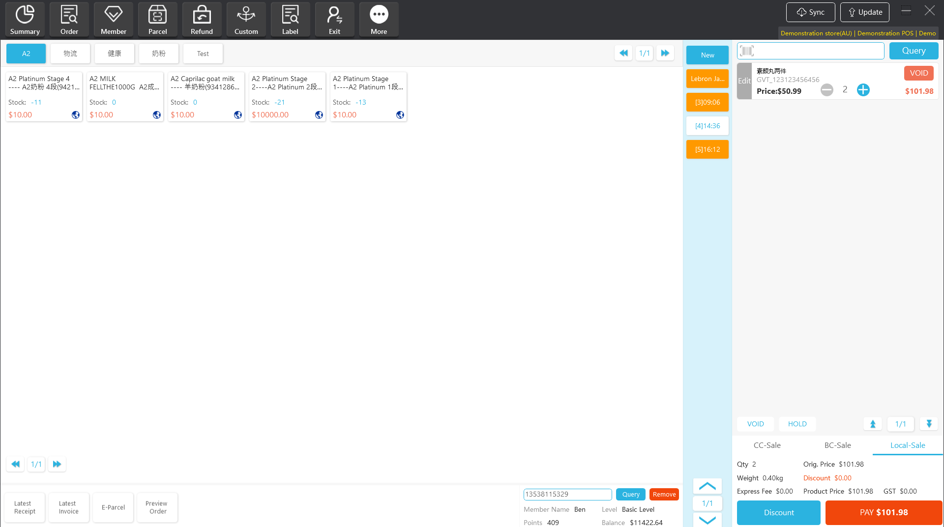Image resolution: width=944 pixels, height=527 pixels.
Task: Increase item quantity with plus button
Action: tap(863, 90)
